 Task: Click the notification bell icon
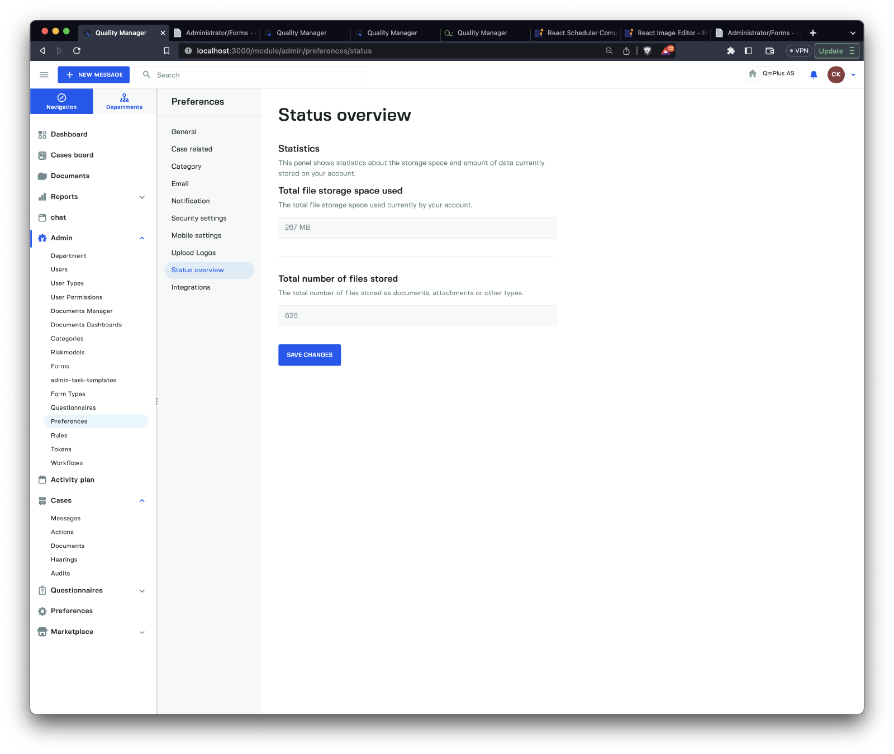(814, 74)
